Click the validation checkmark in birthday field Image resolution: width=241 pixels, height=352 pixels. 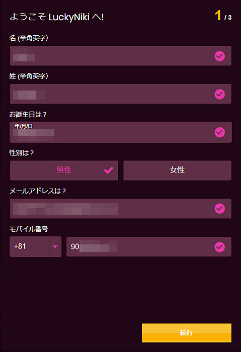(x=220, y=132)
